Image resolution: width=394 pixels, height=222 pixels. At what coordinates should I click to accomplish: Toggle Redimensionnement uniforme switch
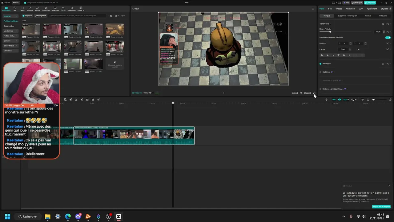(388, 38)
